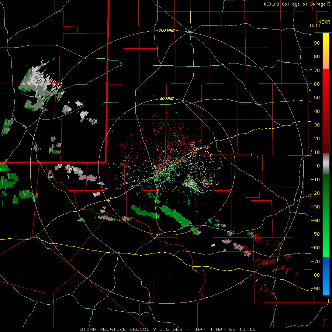Pick the 20 scale label
Image resolution: width=332 pixels, height=332 pixels.
(x=317, y=138)
